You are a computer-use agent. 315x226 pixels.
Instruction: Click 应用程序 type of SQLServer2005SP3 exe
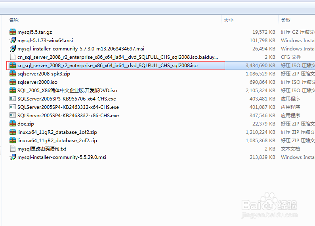(290, 99)
